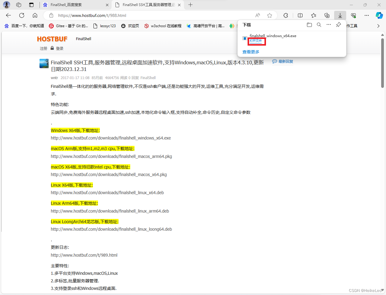
Task: Go back using the back arrow
Action: point(8,15)
